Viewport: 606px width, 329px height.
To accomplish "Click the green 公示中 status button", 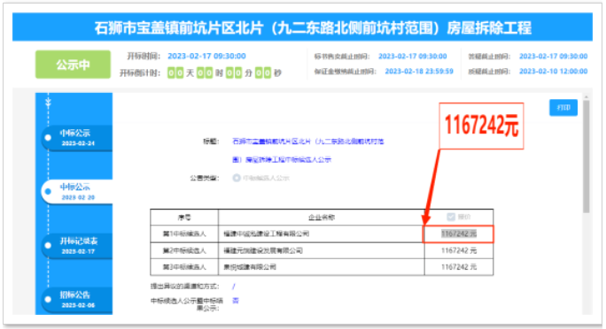I will (73, 65).
